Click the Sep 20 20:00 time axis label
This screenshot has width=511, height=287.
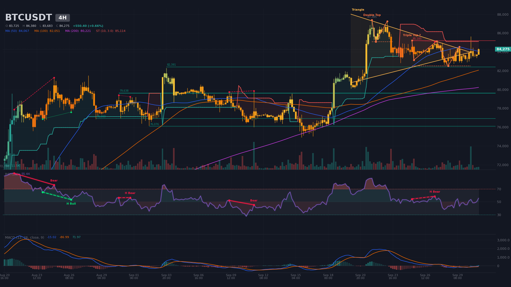pyautogui.click(x=360, y=276)
